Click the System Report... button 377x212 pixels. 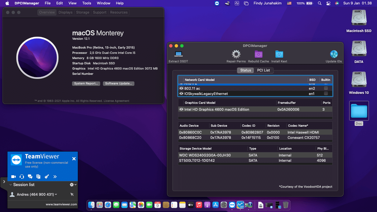point(86,83)
